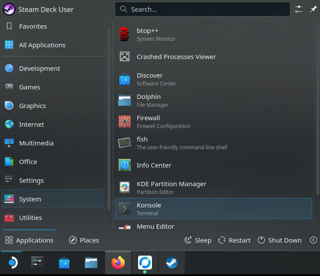Select Favorites category

pyautogui.click(x=53, y=26)
